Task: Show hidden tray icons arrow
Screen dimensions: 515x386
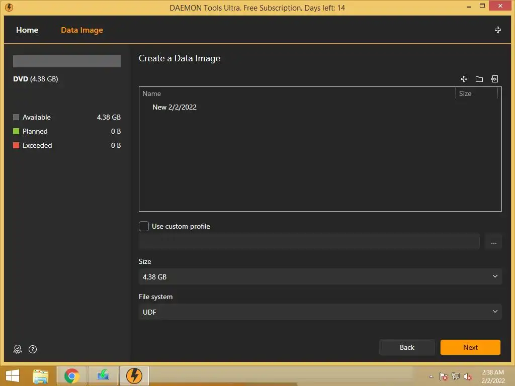Action: point(431,376)
